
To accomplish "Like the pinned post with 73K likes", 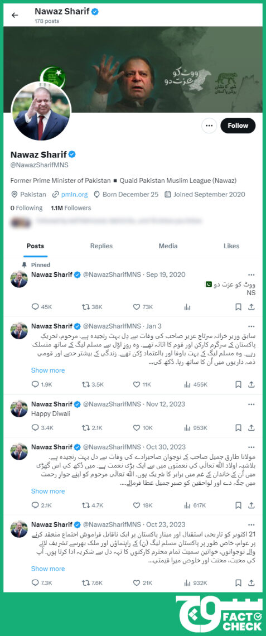I will 143,307.
